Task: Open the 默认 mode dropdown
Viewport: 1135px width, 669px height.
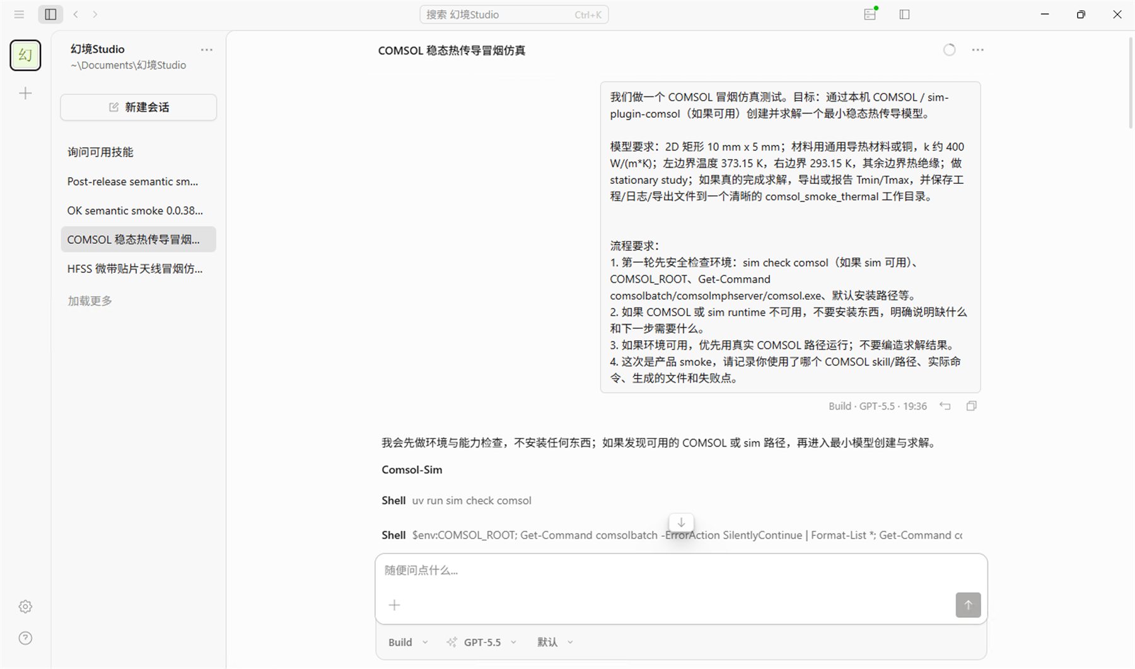Action: pos(555,642)
